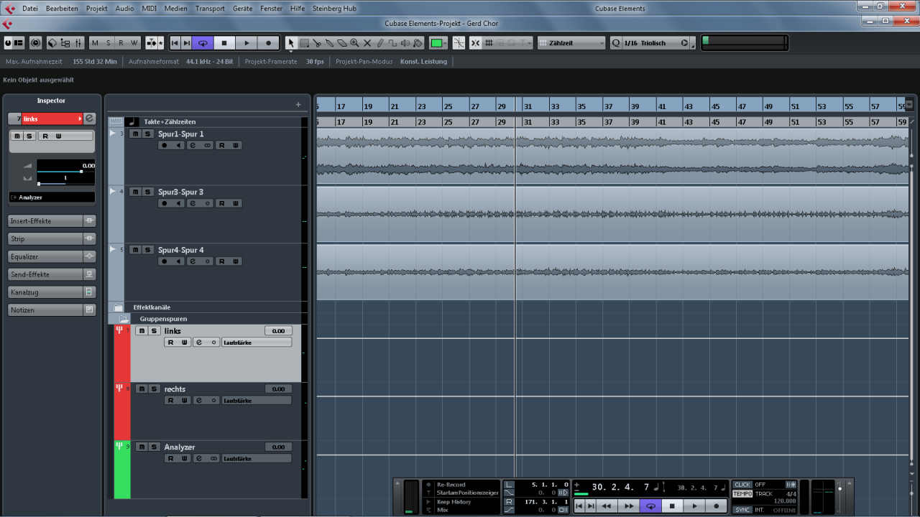Select the Draw pencil tool
Image resolution: width=920 pixels, height=517 pixels.
[379, 43]
